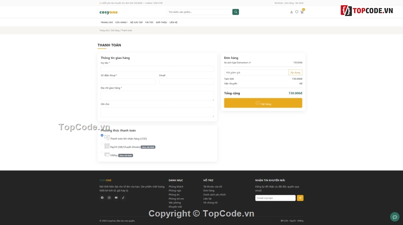Image resolution: width=403 pixels, height=225 pixels.
Task: Focus the footer Email của bạn field
Action: coord(275,198)
